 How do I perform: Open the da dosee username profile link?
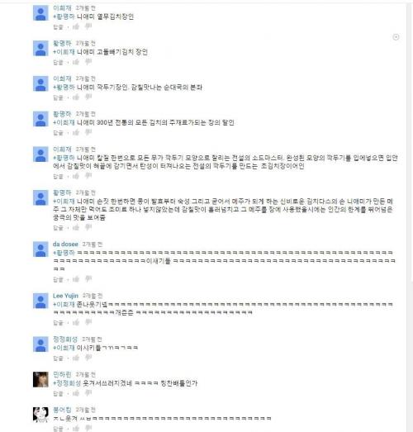(x=65, y=244)
